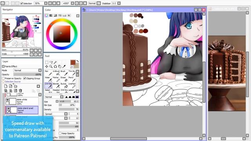This screenshot has width=251, height=141.
Task: Open the brush blending Normal dropdown
Action: point(62,97)
